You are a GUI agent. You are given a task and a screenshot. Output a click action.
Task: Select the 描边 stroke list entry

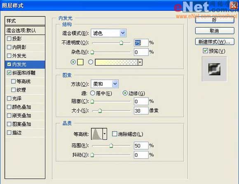[x=25, y=132]
